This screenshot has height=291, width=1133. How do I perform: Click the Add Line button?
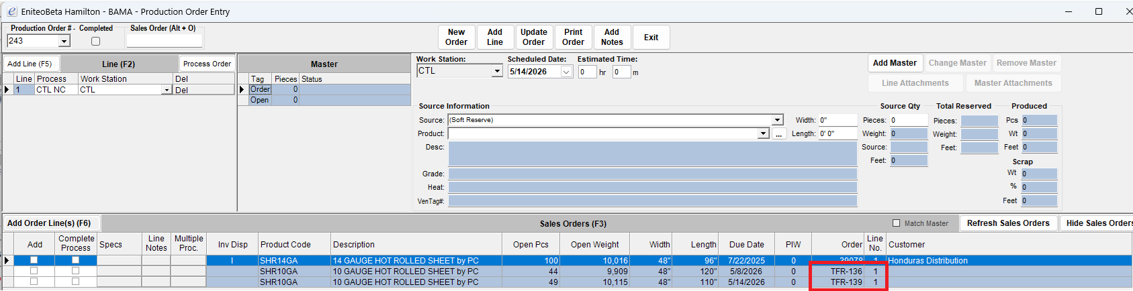(x=495, y=37)
